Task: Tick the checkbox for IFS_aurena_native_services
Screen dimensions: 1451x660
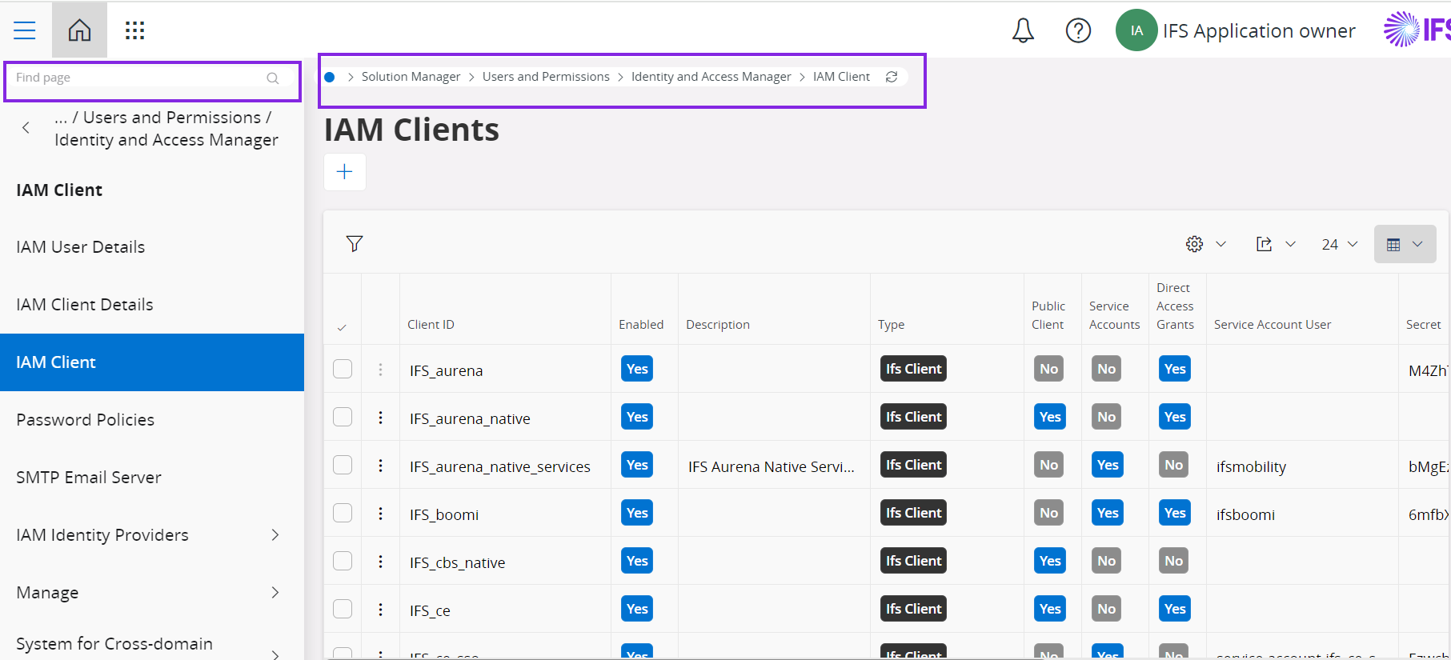Action: (343, 465)
